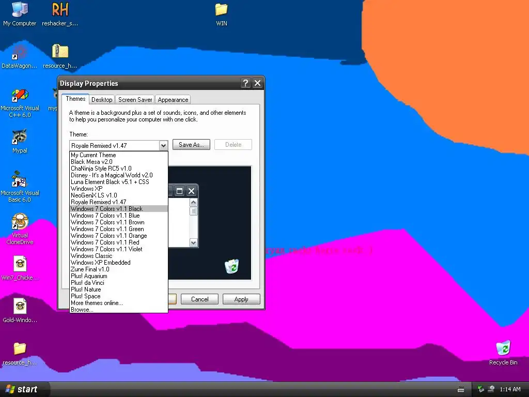Click the keyboard icon in the taskbar

coord(460,389)
